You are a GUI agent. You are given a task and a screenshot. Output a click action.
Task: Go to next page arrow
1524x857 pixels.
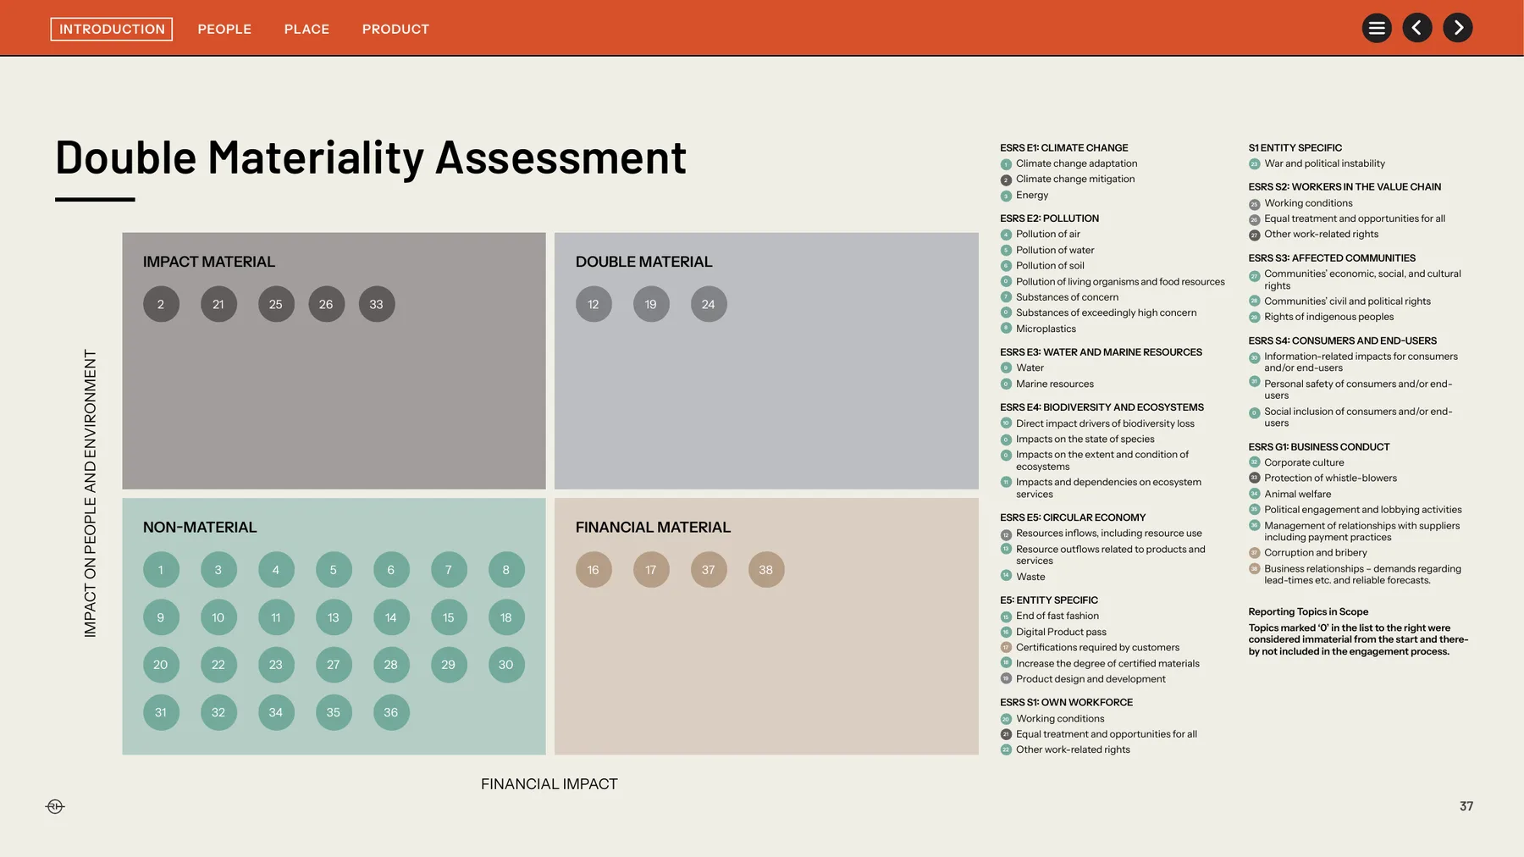tap(1458, 28)
